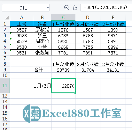Click the name cell '张三'
The height and width of the screenshot is (130, 132).
coord(42,35)
